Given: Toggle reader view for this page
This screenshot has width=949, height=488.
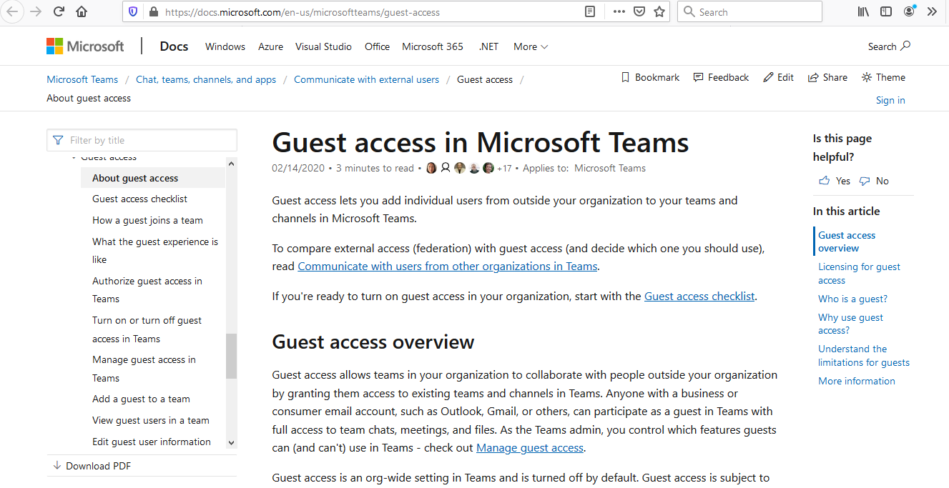Looking at the screenshot, I should pos(590,11).
